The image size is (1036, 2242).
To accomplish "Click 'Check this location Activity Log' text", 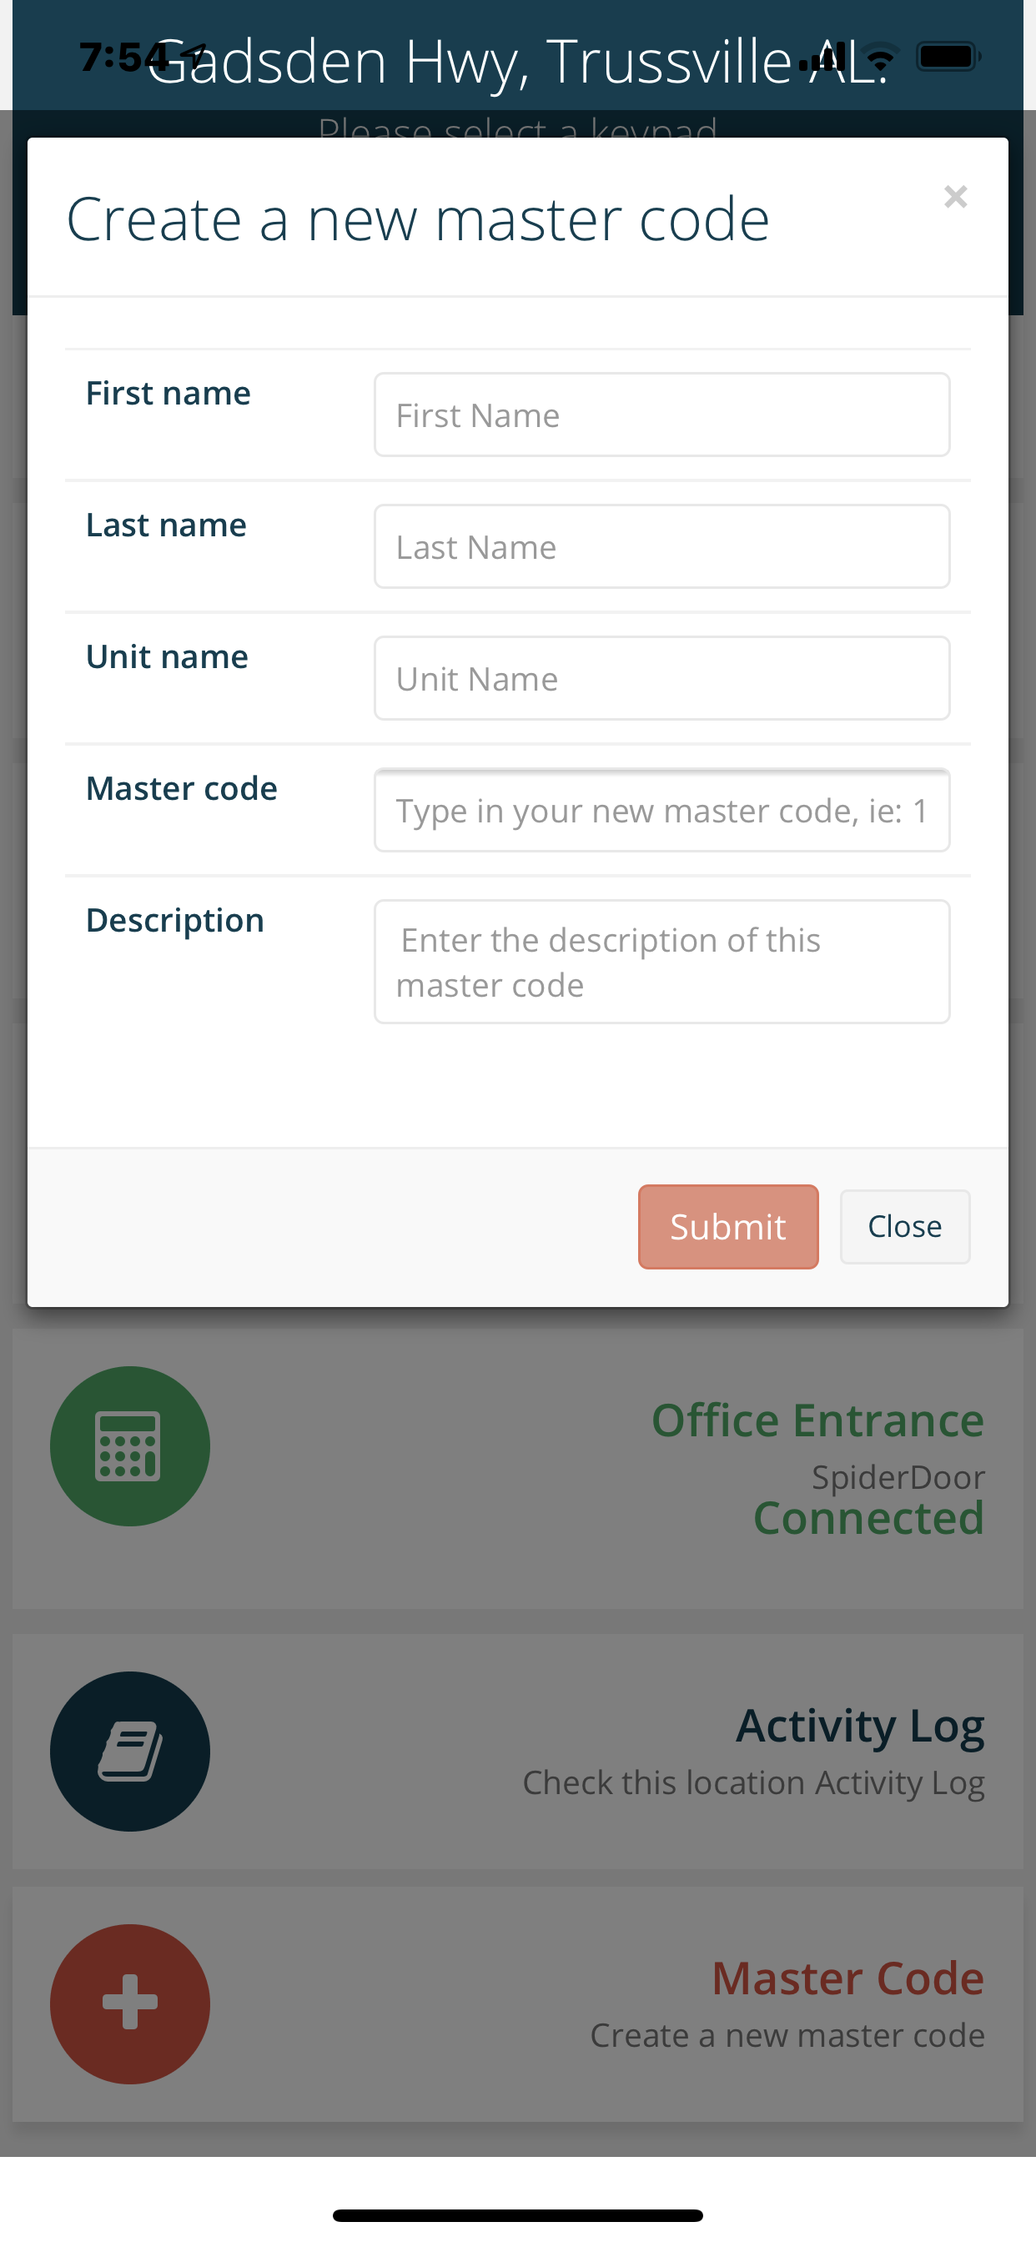I will [x=753, y=1783].
